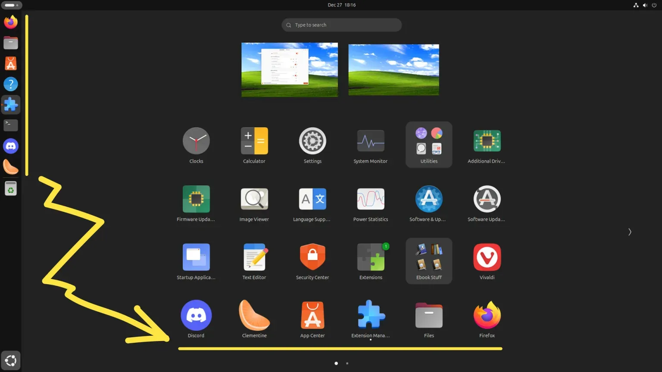Open the Utilities app folder
This screenshot has height=372, width=662.
(x=429, y=145)
